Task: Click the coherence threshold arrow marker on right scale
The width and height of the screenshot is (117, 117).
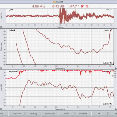Action: coord(113,76)
